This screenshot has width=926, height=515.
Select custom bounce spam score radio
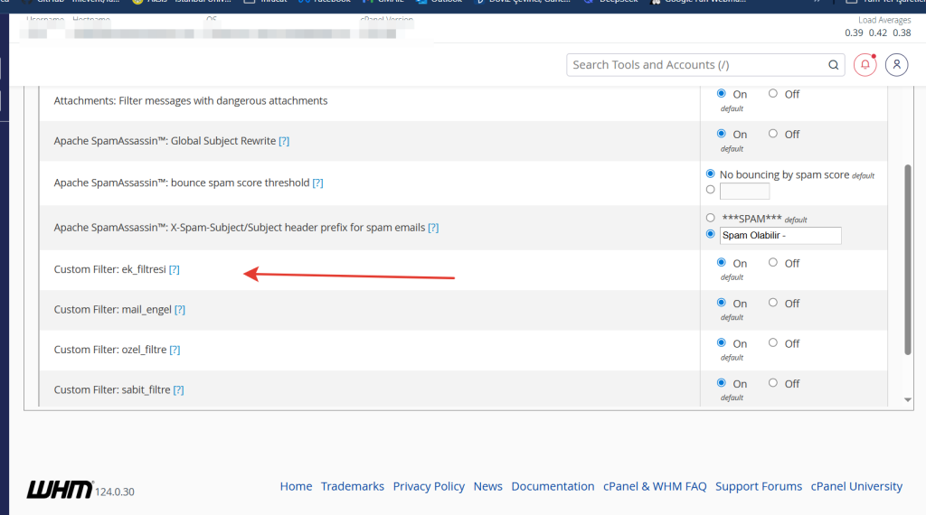[x=711, y=190]
